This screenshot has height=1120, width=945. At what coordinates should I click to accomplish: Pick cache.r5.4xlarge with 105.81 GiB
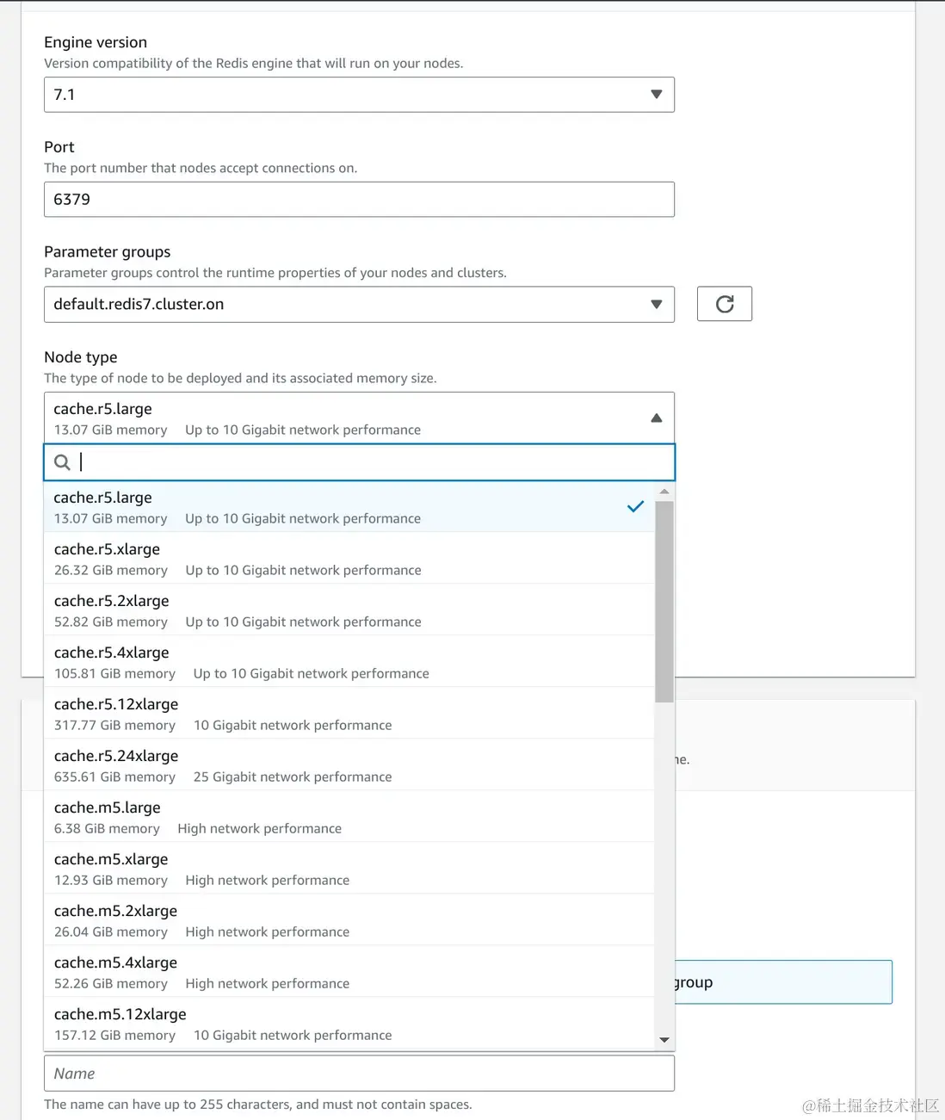coord(349,662)
